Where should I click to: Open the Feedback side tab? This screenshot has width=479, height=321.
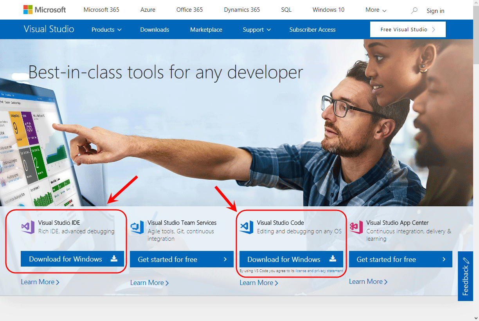(x=465, y=276)
